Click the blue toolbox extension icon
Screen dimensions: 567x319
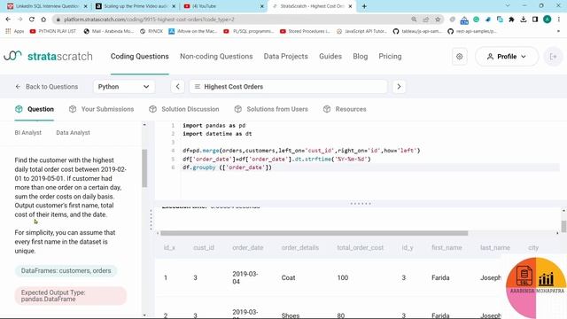point(464,19)
